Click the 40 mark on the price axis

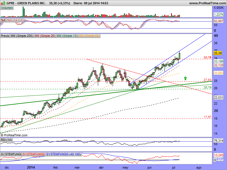(216, 36)
